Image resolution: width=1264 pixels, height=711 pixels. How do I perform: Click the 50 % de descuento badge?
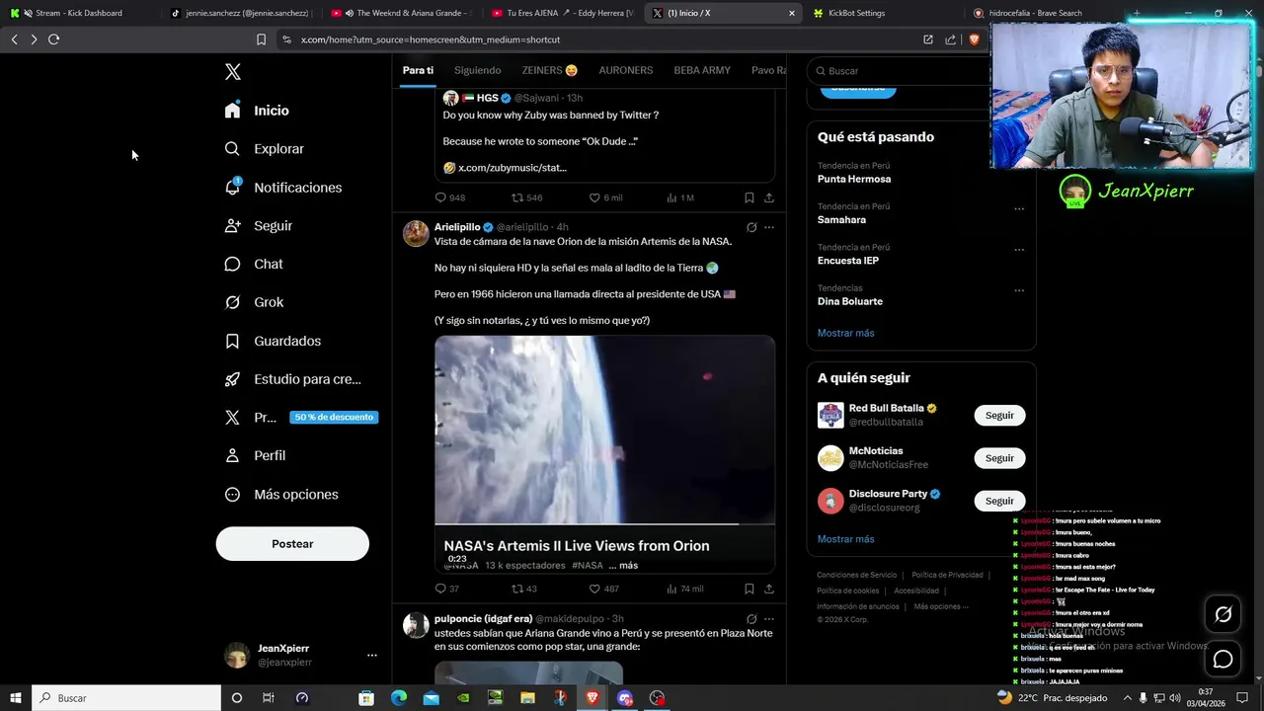click(x=334, y=417)
